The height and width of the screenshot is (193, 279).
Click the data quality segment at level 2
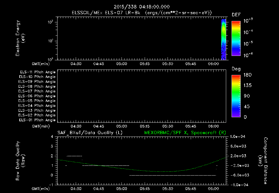pyautogui.click(x=74, y=156)
